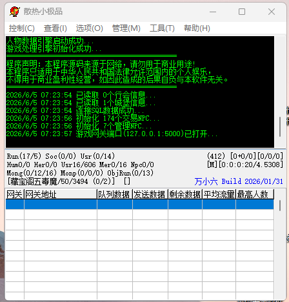The image size is (289, 302).
Task: Click status text Hum0/0
Action: [x=19, y=165]
